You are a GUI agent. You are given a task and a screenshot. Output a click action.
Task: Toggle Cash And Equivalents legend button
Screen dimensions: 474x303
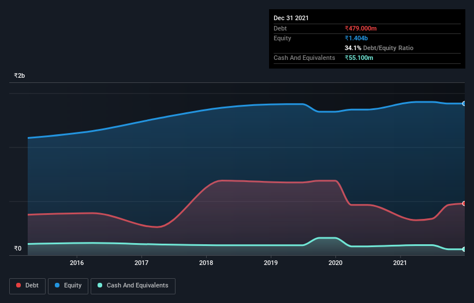click(133, 286)
